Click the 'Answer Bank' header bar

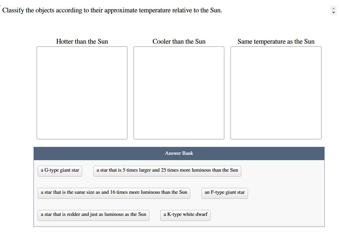click(179, 153)
